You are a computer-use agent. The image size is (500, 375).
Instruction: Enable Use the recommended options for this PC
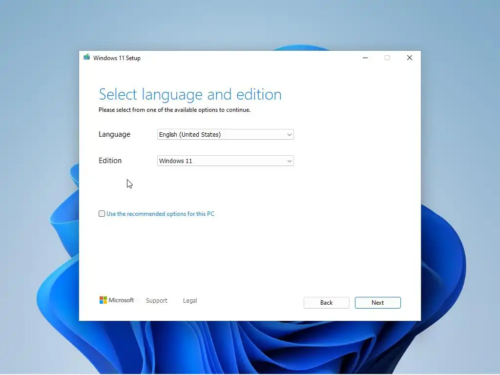tap(102, 214)
